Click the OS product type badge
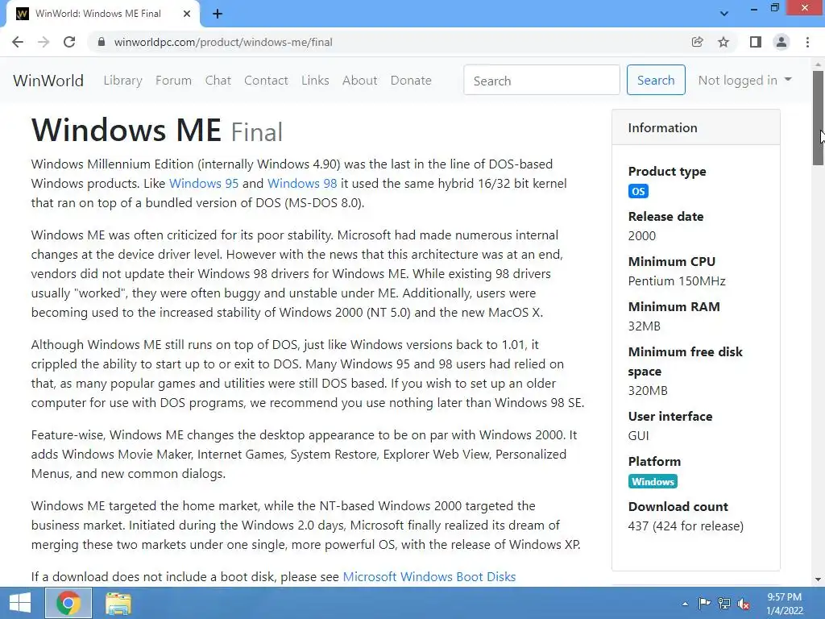This screenshot has width=825, height=619. 638,191
